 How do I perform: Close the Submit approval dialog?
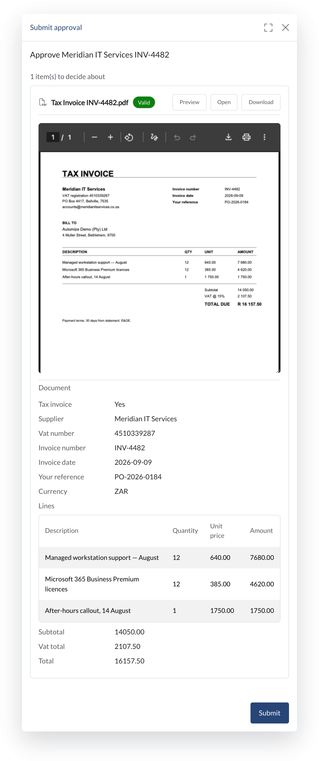point(285,28)
